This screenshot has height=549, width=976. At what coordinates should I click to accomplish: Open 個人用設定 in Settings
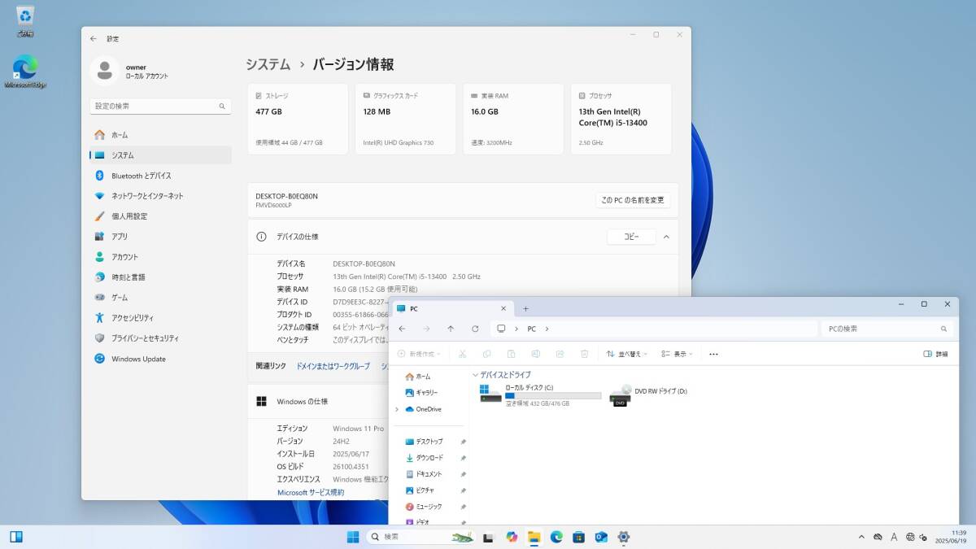click(x=160, y=216)
